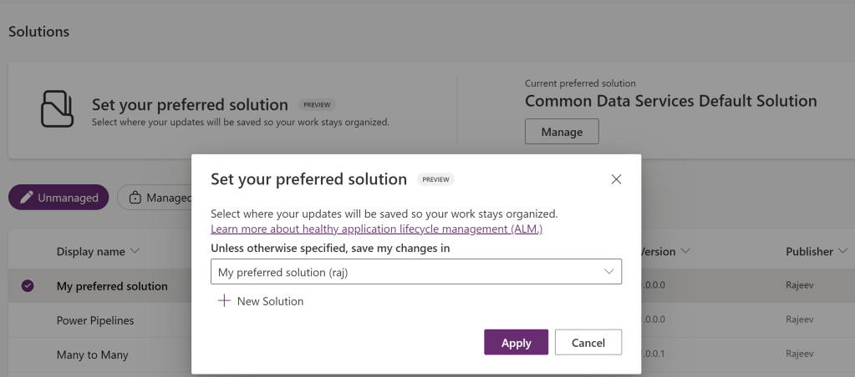This screenshot has width=855, height=377.
Task: Click the pencil icon on Unmanaged
Action: coord(27,198)
